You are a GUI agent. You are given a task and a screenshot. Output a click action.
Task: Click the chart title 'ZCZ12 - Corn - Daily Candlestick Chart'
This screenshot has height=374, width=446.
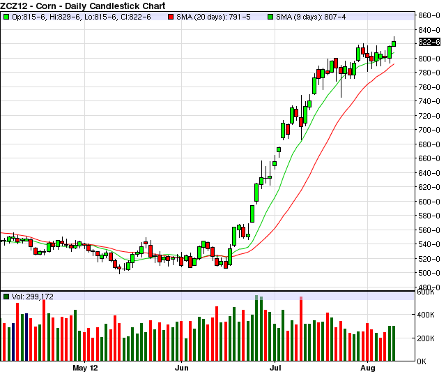pos(83,6)
